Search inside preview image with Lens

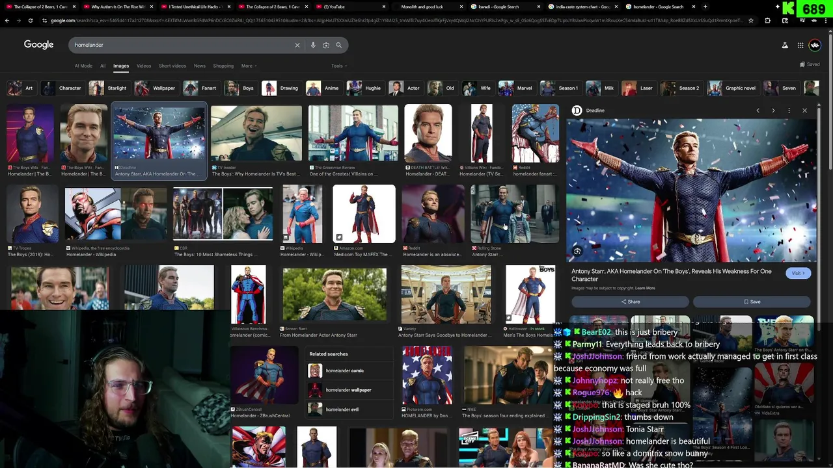pyautogui.click(x=577, y=251)
